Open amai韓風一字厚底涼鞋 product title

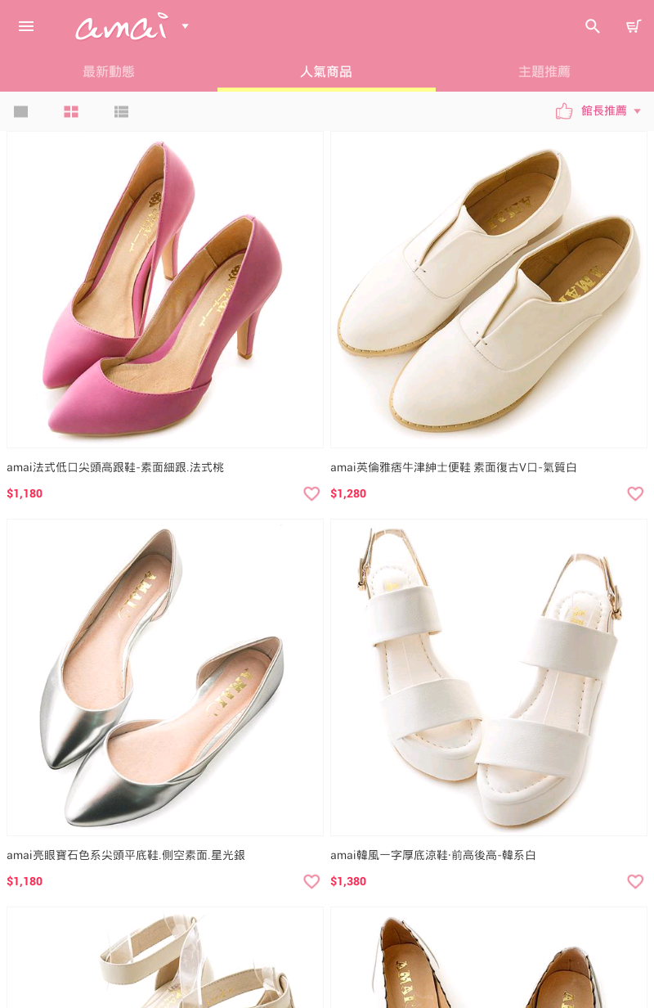click(433, 855)
